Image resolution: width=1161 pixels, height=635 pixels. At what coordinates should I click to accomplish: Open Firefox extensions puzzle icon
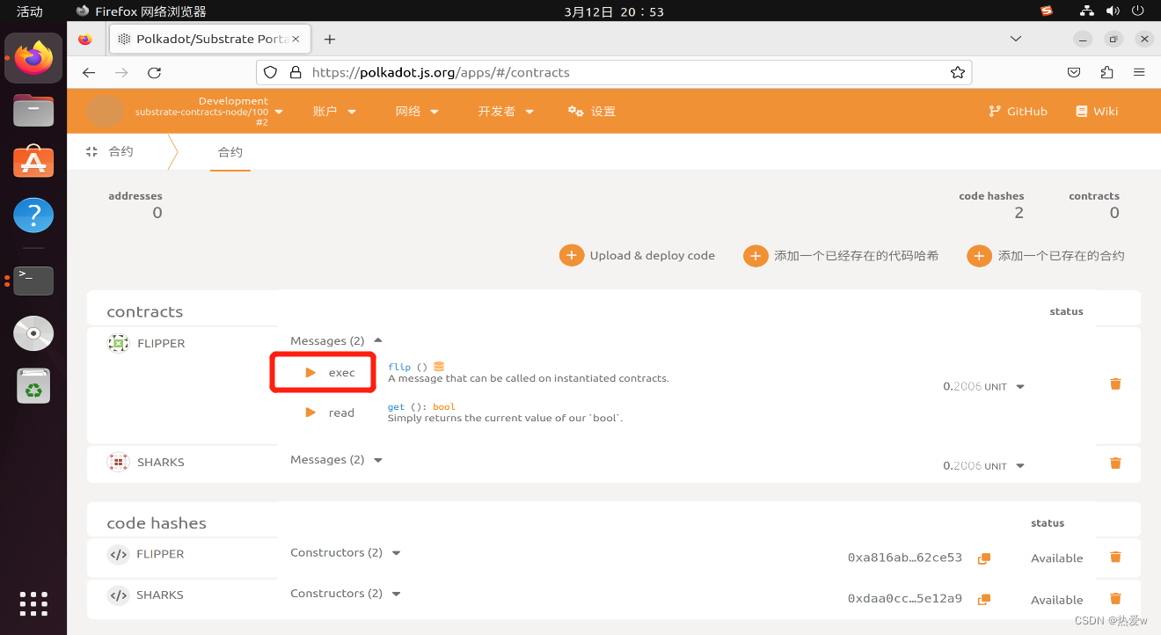pyautogui.click(x=1106, y=73)
